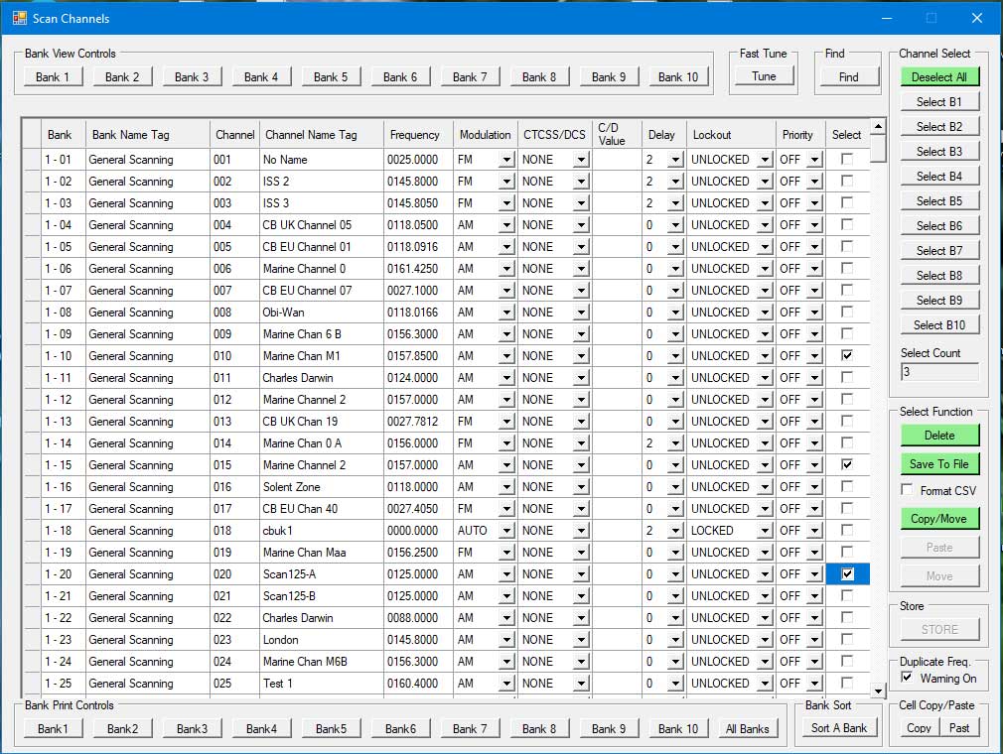Untick Select checkbox for Marine Chan M1 row
This screenshot has height=754, width=1003.
tap(847, 355)
